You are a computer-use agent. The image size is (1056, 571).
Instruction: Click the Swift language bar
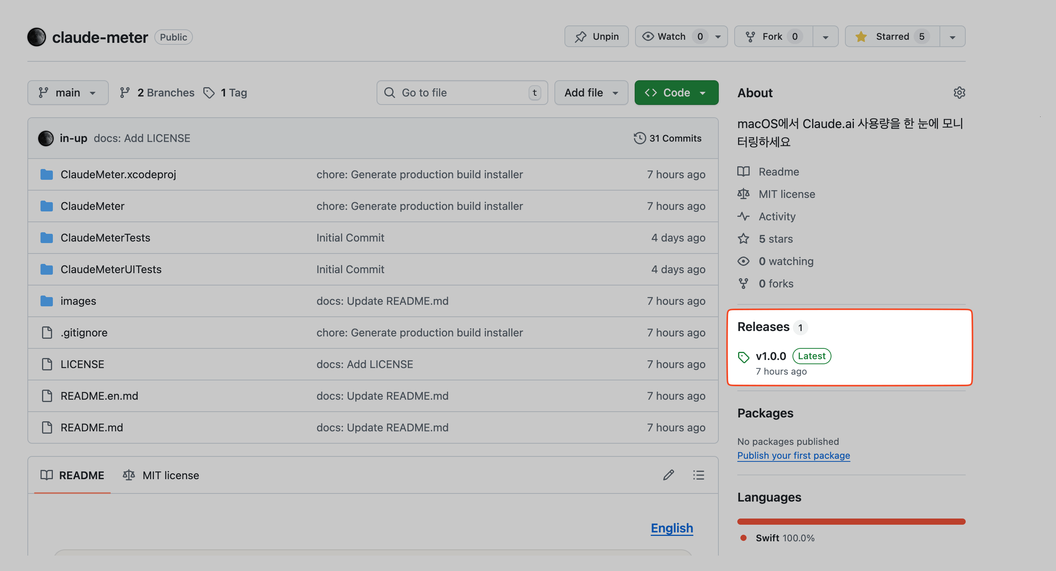851,521
